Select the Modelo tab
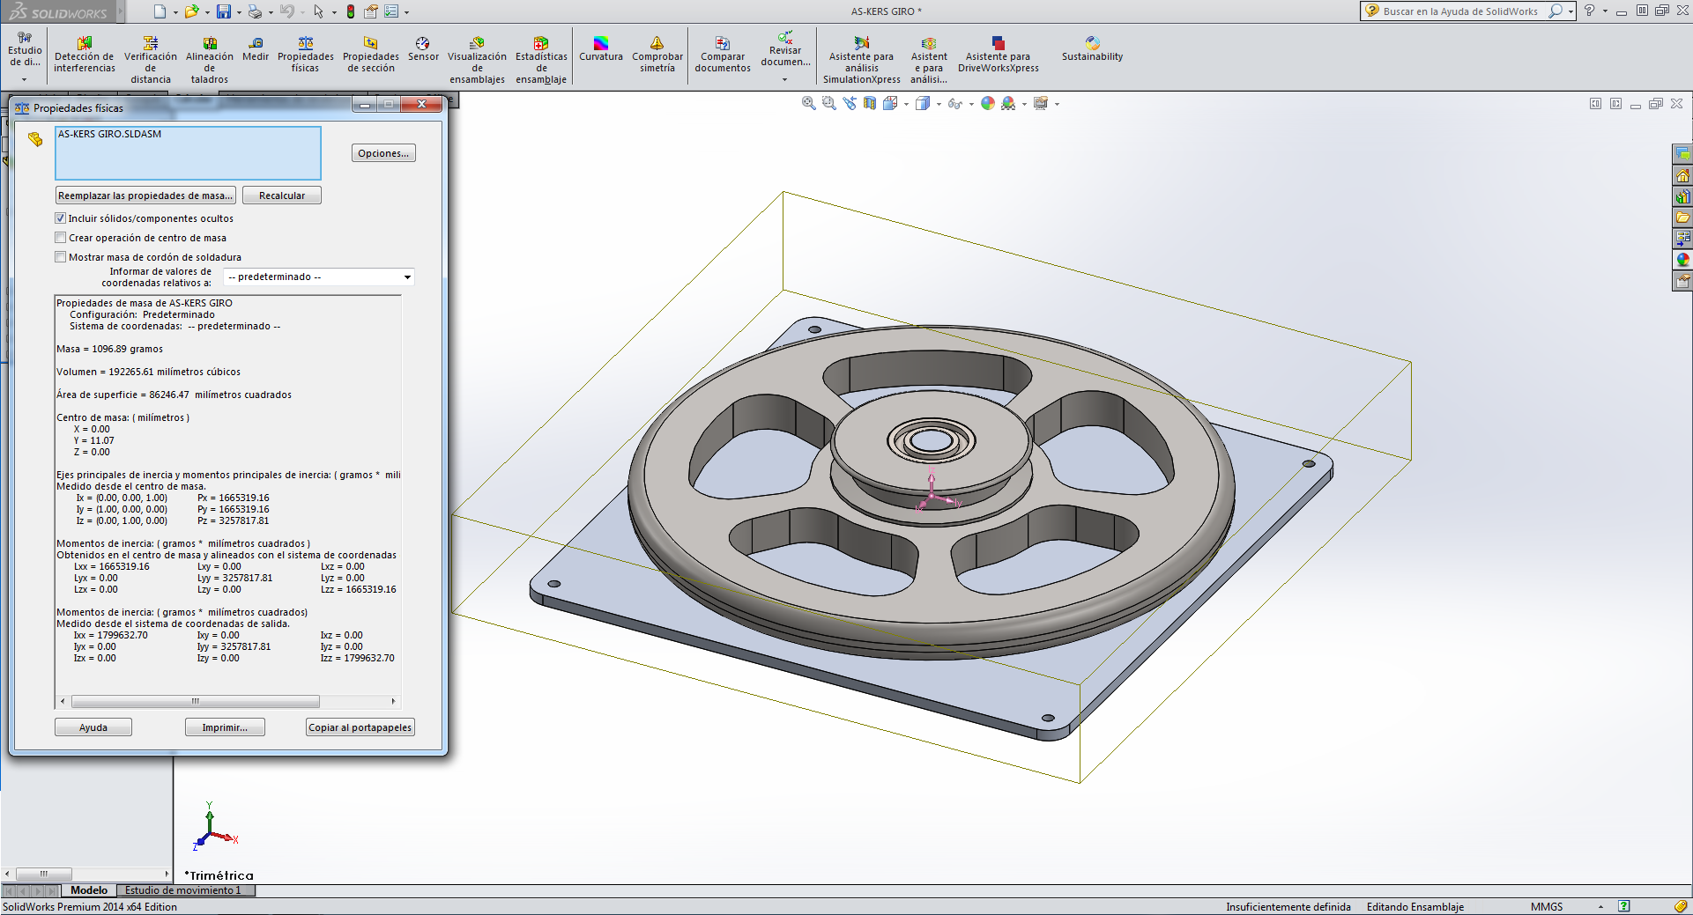The width and height of the screenshot is (1693, 915). [89, 890]
